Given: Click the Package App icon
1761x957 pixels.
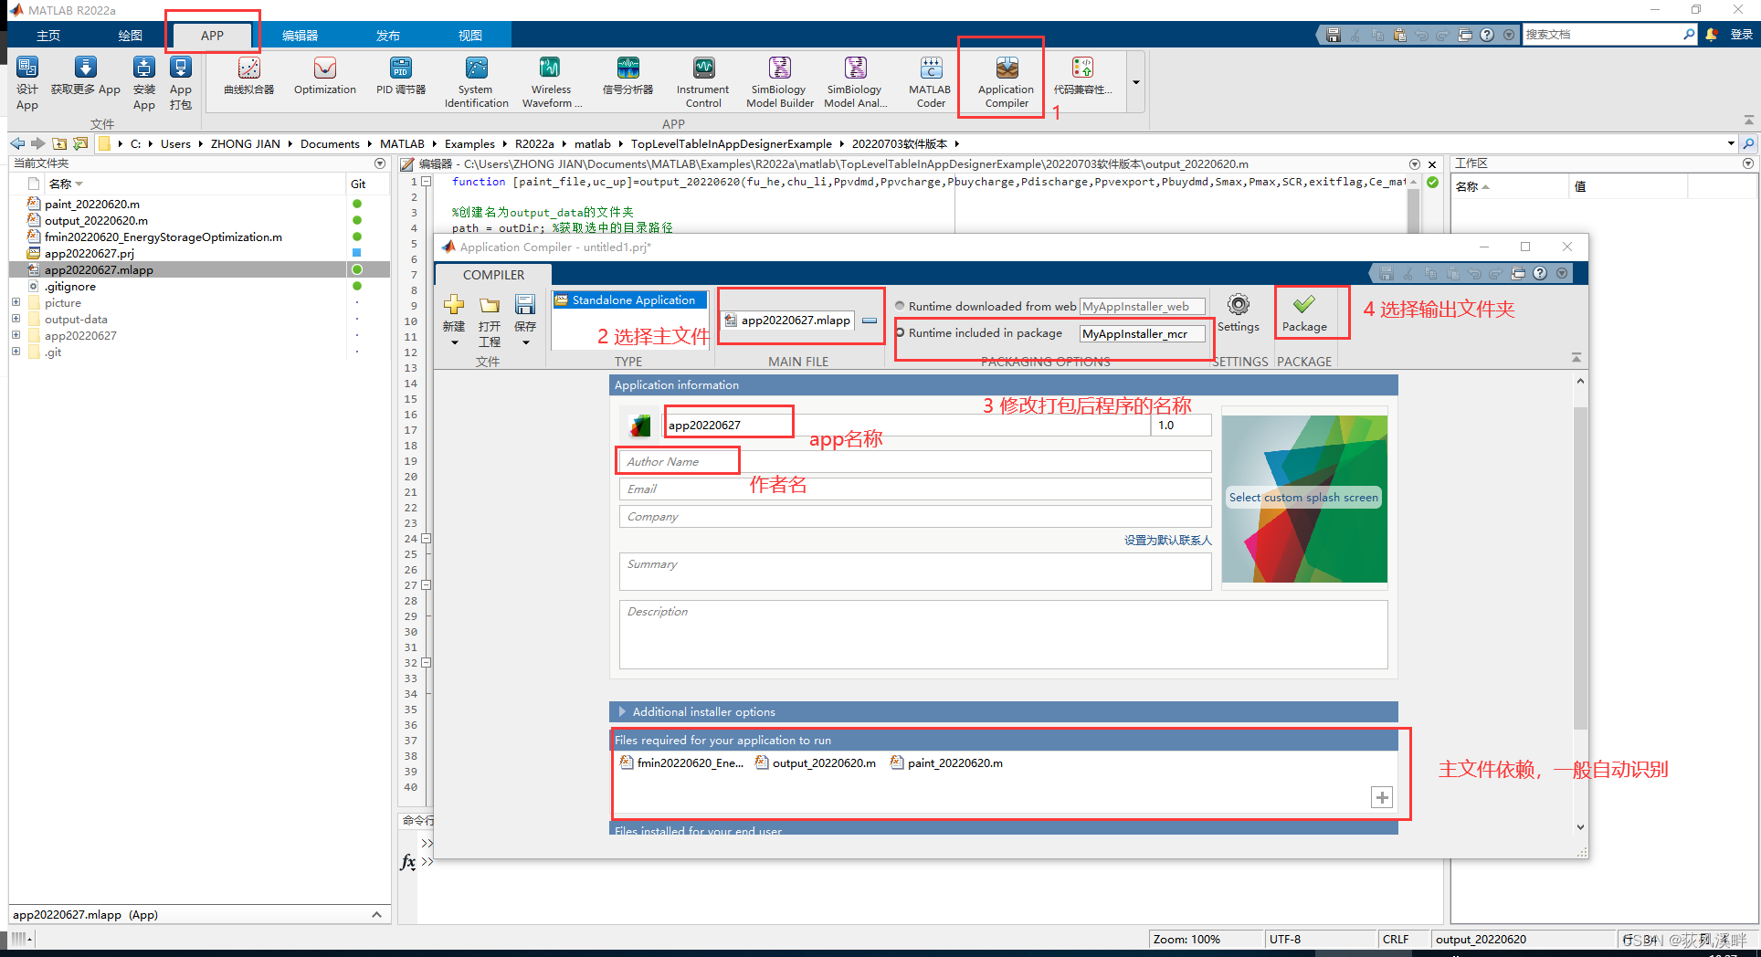Looking at the screenshot, I should [181, 82].
